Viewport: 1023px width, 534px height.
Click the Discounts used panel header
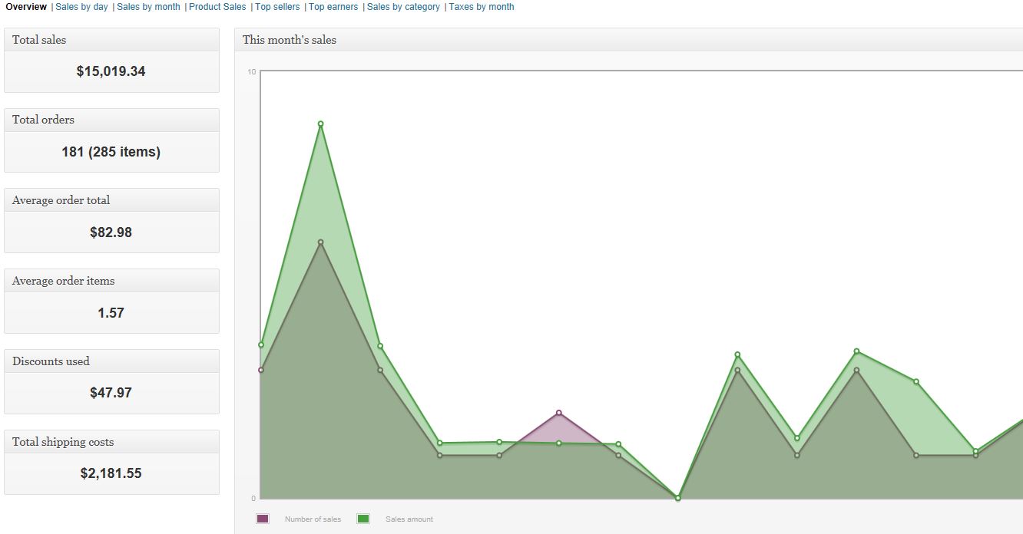point(111,361)
